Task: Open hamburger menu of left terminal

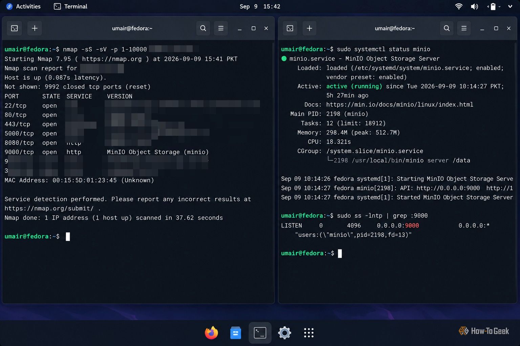Action: tap(221, 28)
